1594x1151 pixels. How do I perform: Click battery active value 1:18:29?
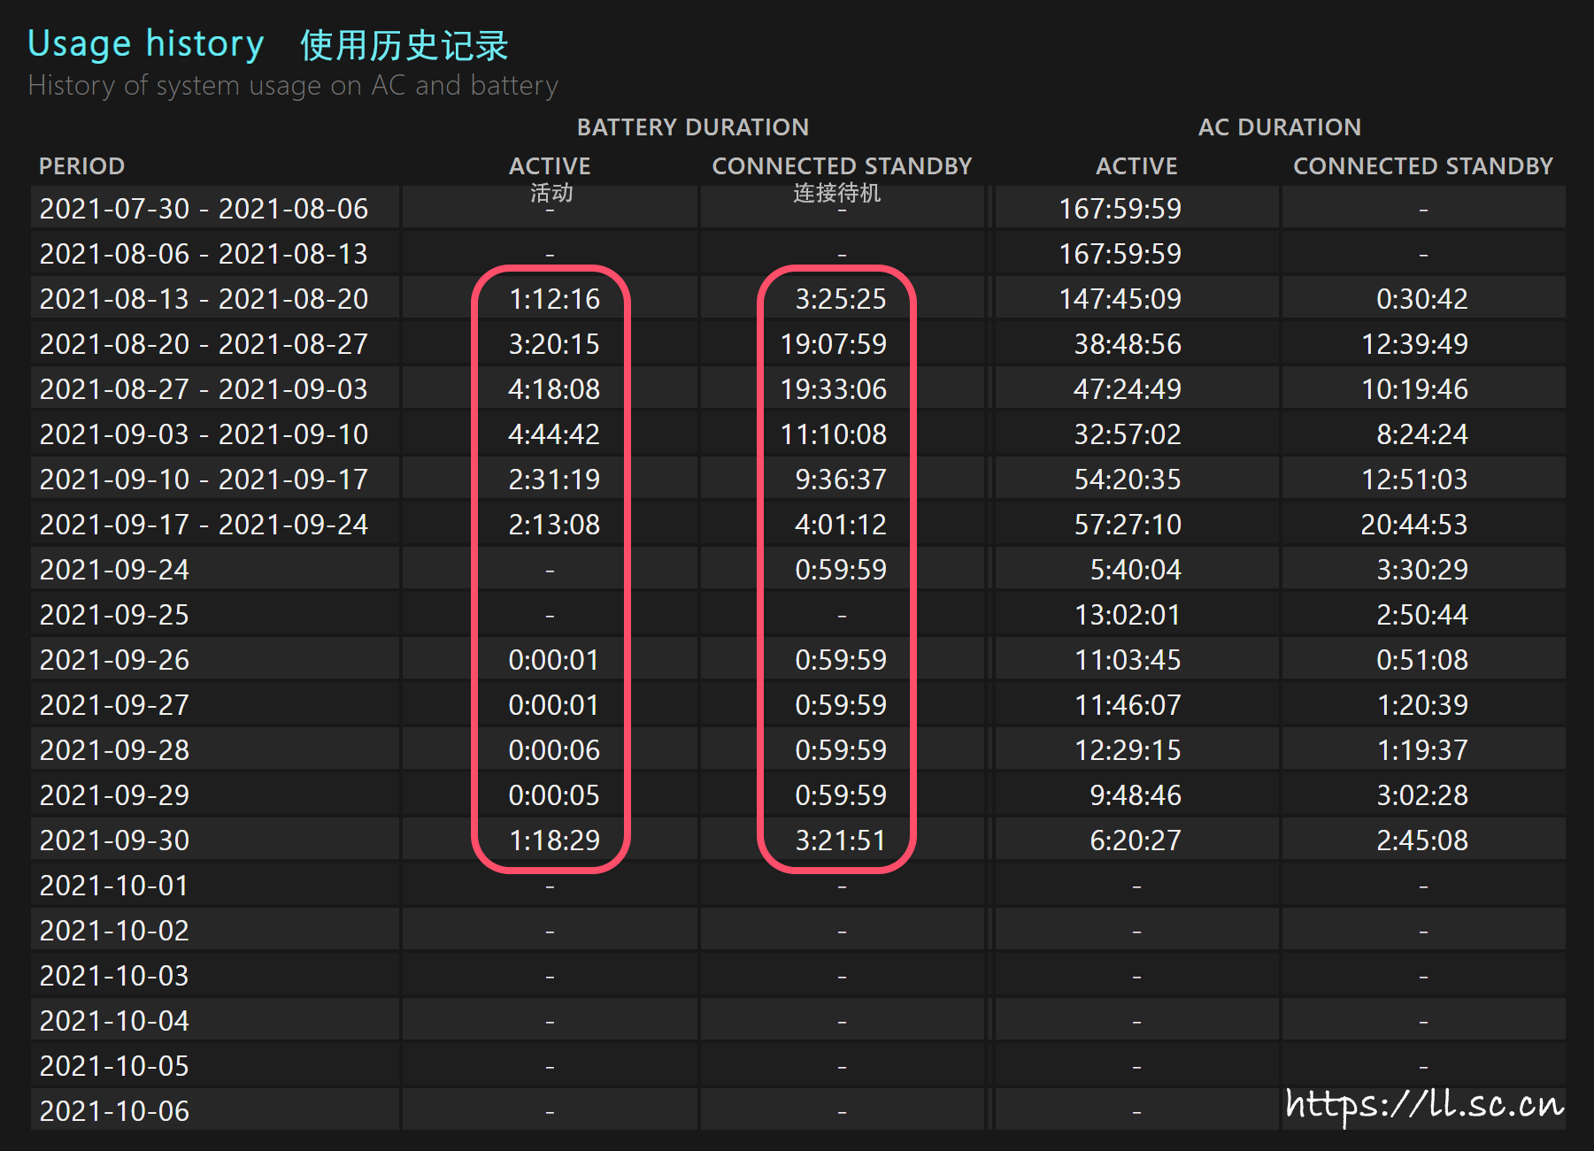(x=554, y=840)
